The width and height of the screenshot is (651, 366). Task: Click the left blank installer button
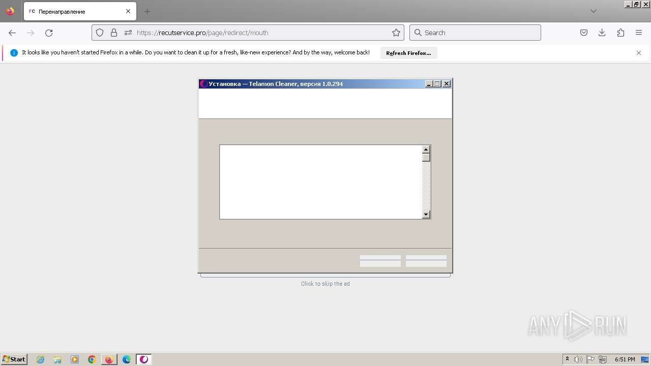380,261
